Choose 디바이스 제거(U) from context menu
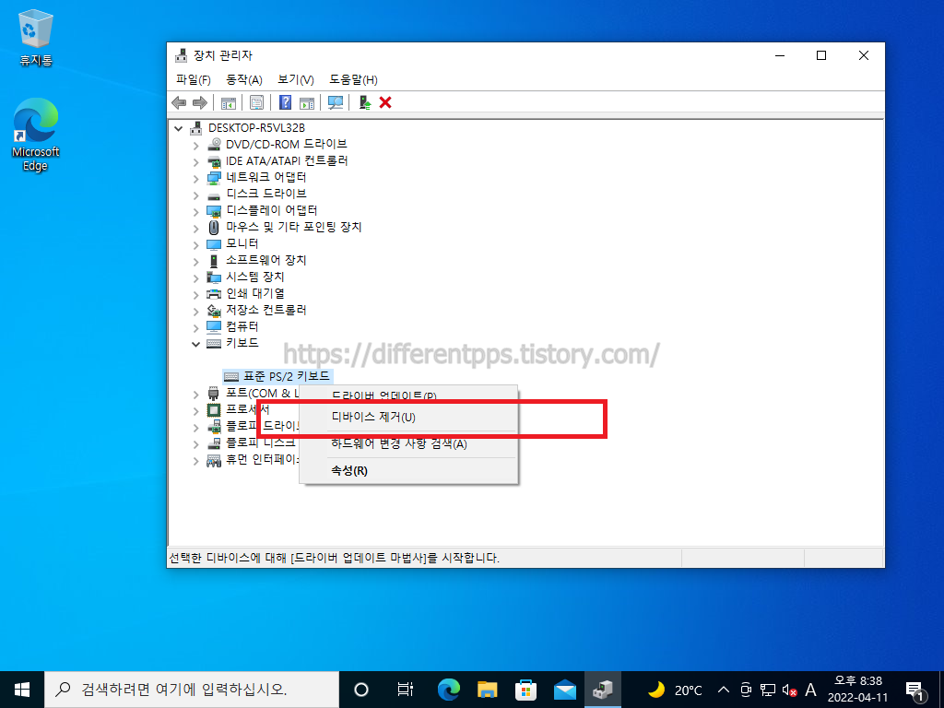The height and width of the screenshot is (708, 944). 408,418
